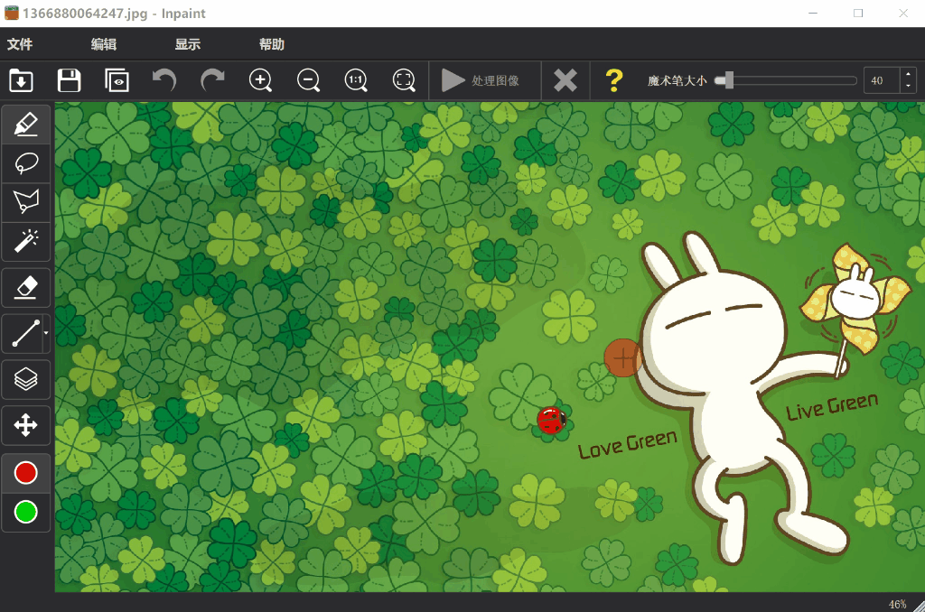Zoom in on the image

pyautogui.click(x=260, y=80)
